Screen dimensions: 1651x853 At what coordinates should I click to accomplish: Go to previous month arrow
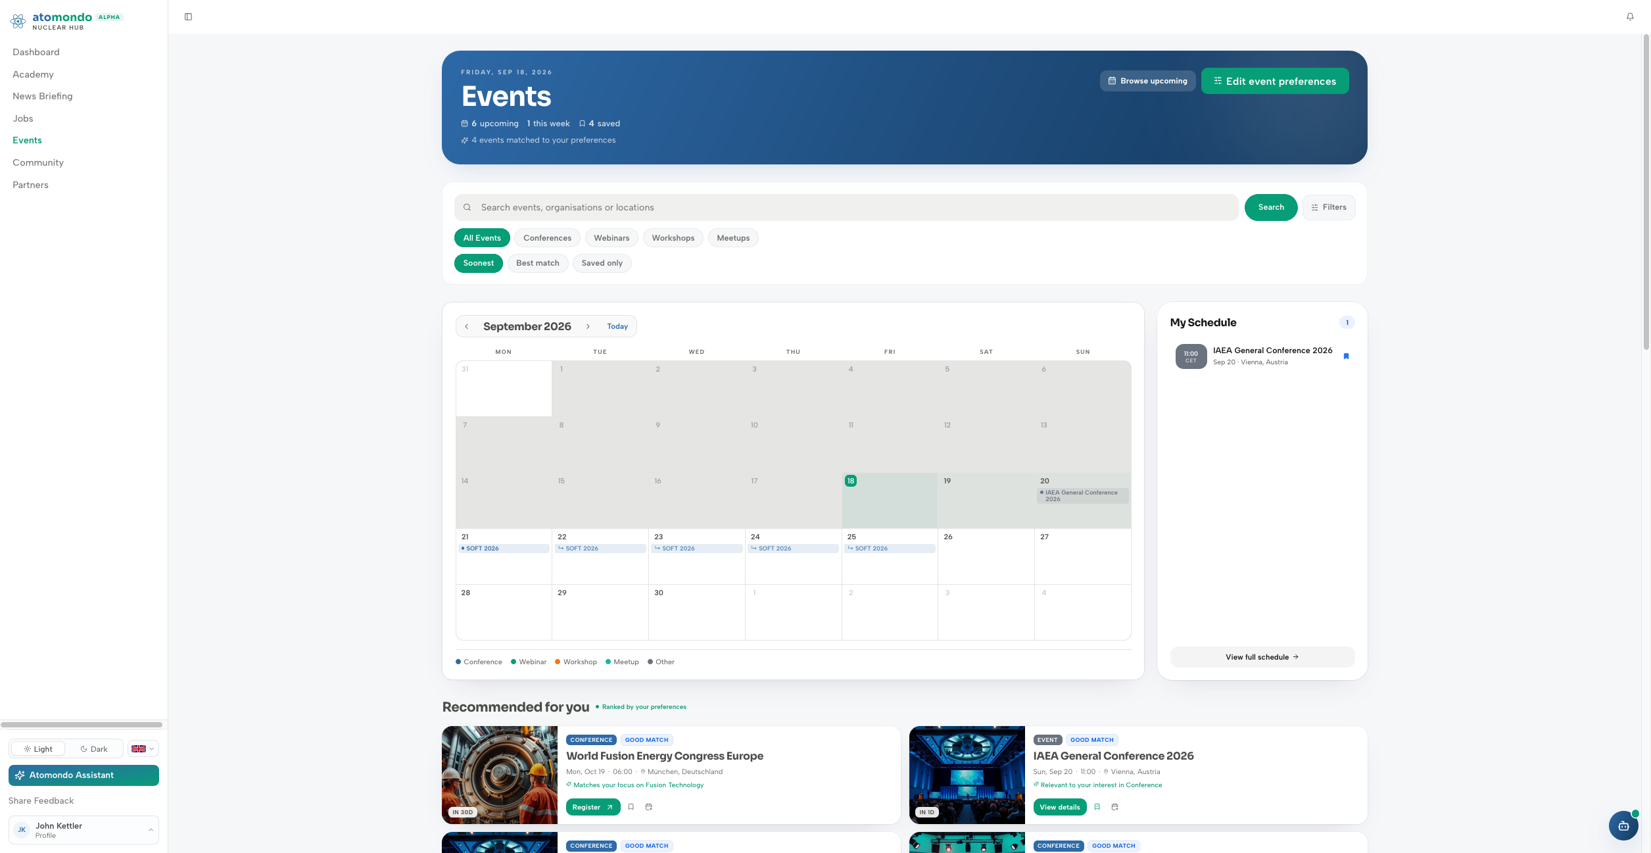click(467, 326)
